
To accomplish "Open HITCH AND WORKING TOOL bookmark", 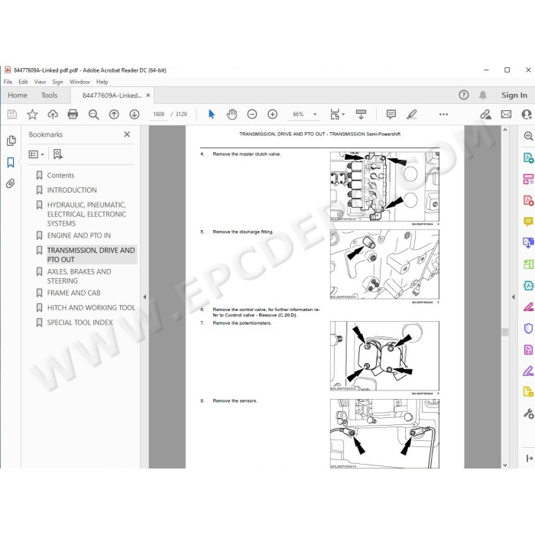I will point(91,308).
